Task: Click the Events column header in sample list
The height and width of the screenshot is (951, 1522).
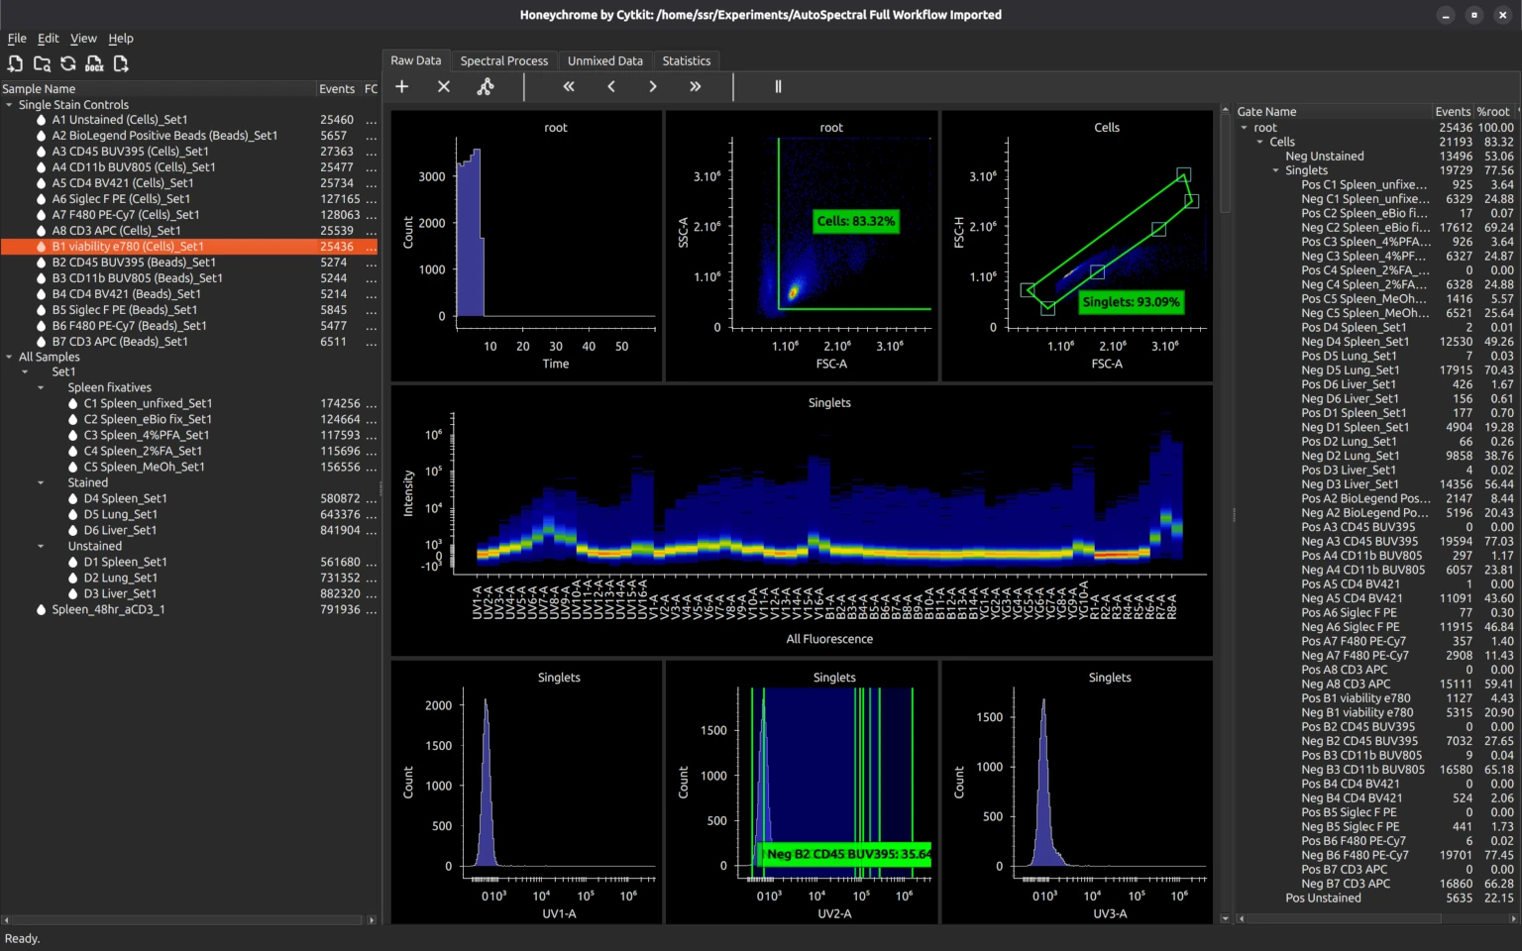Action: [x=337, y=89]
